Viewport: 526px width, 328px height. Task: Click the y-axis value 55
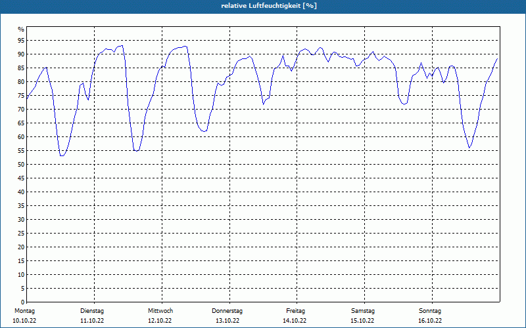[21, 151]
